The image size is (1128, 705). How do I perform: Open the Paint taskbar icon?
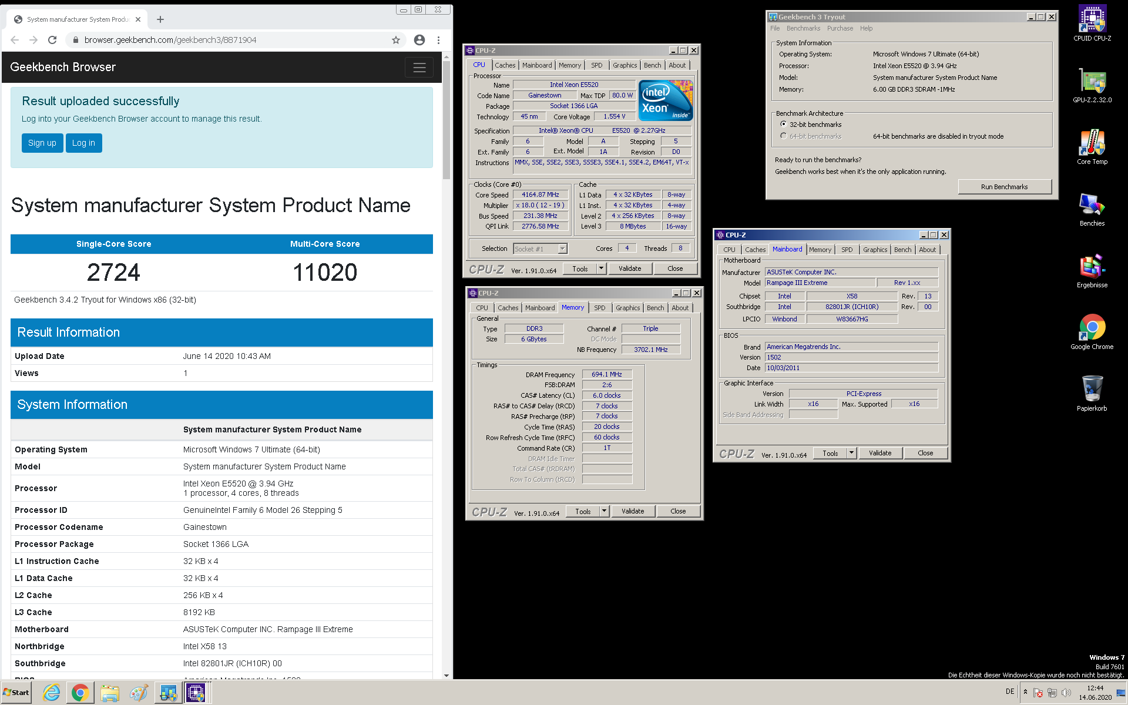pyautogui.click(x=139, y=693)
